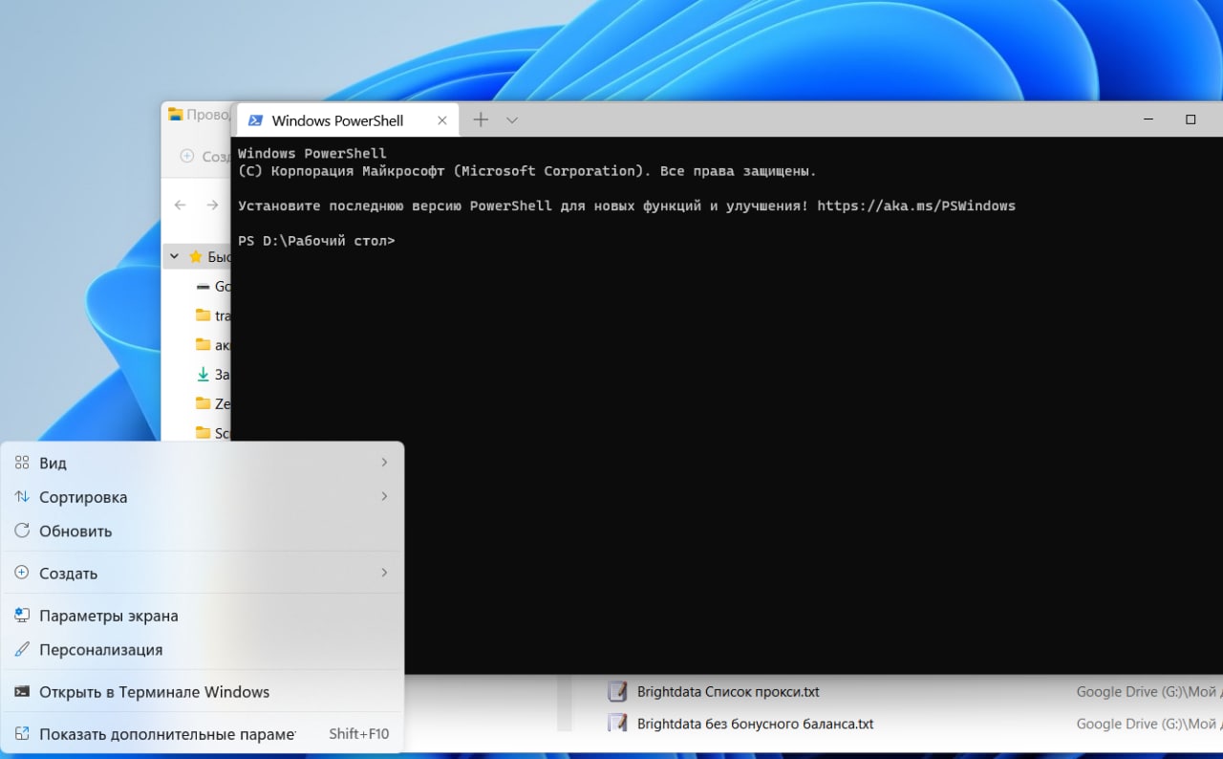Click the Показать дополнительные параметры icon
This screenshot has height=759, width=1223.
tap(22, 734)
